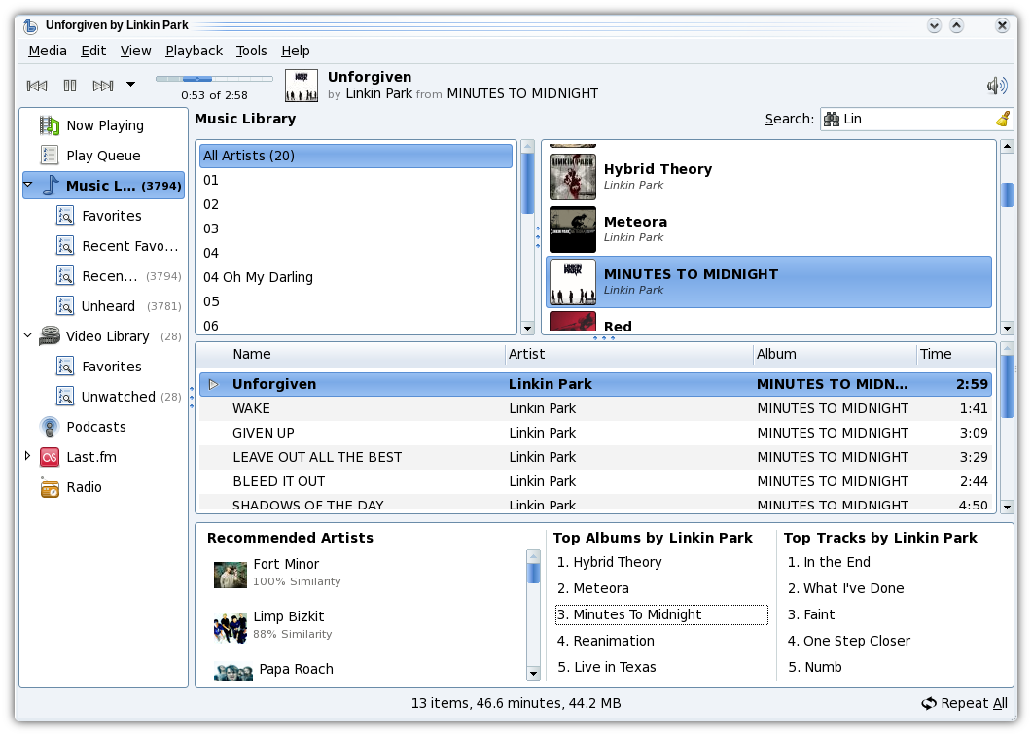Image resolution: width=1032 pixels, height=736 pixels.
Task: Pause the currently playing song
Action: coord(70,86)
